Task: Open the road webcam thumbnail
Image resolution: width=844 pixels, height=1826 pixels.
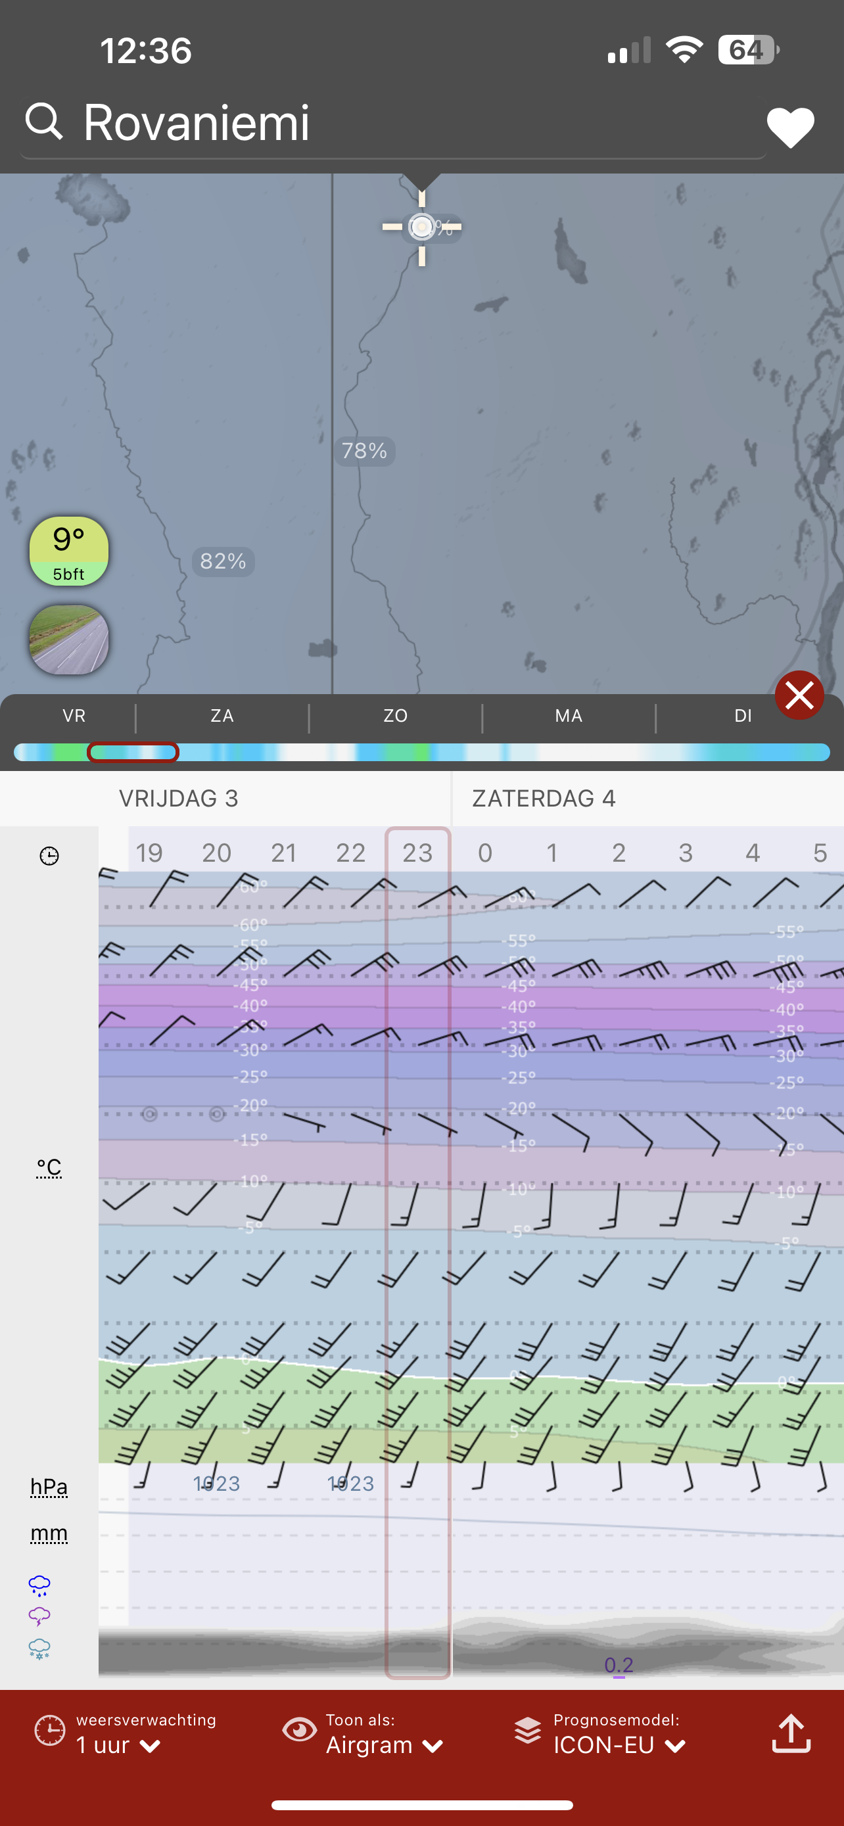Action: pyautogui.click(x=69, y=640)
